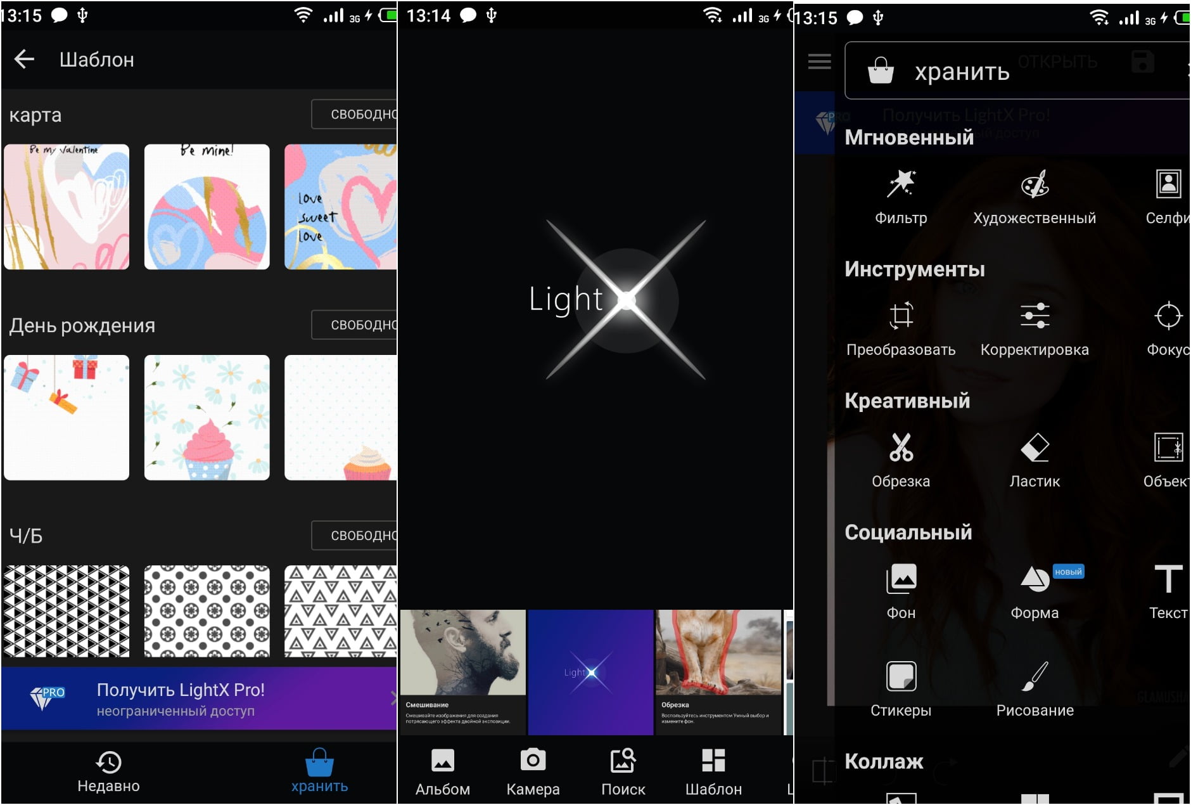
Task: Open the Смешивание tutorial card
Action: point(463,672)
